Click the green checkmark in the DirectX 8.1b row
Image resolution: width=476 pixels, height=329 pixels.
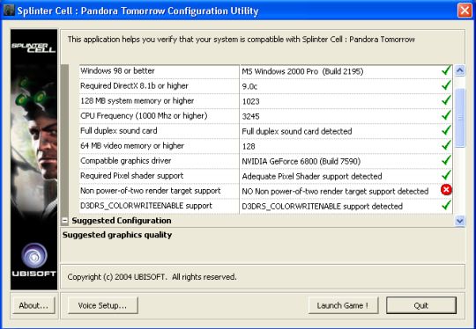(446, 85)
